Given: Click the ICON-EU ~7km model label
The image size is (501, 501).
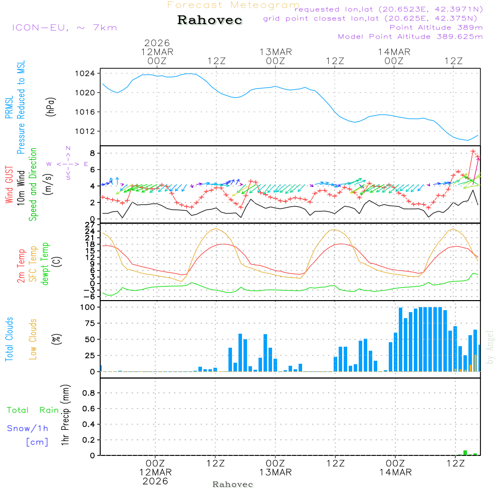Looking at the screenshot, I should point(64,28).
